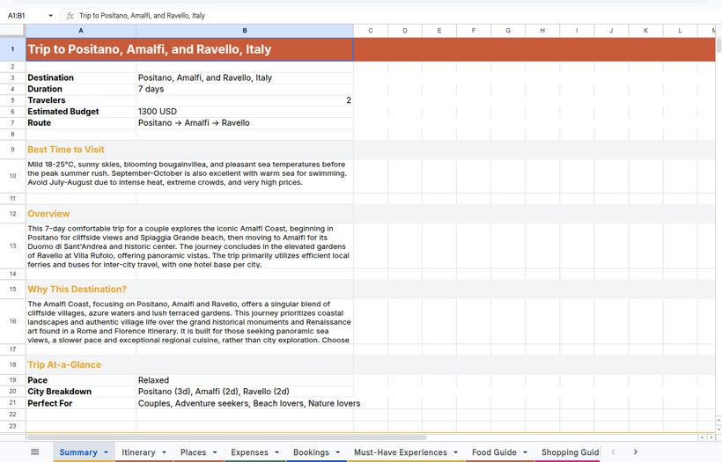
Task: Select row 1 header
Action: (12, 49)
